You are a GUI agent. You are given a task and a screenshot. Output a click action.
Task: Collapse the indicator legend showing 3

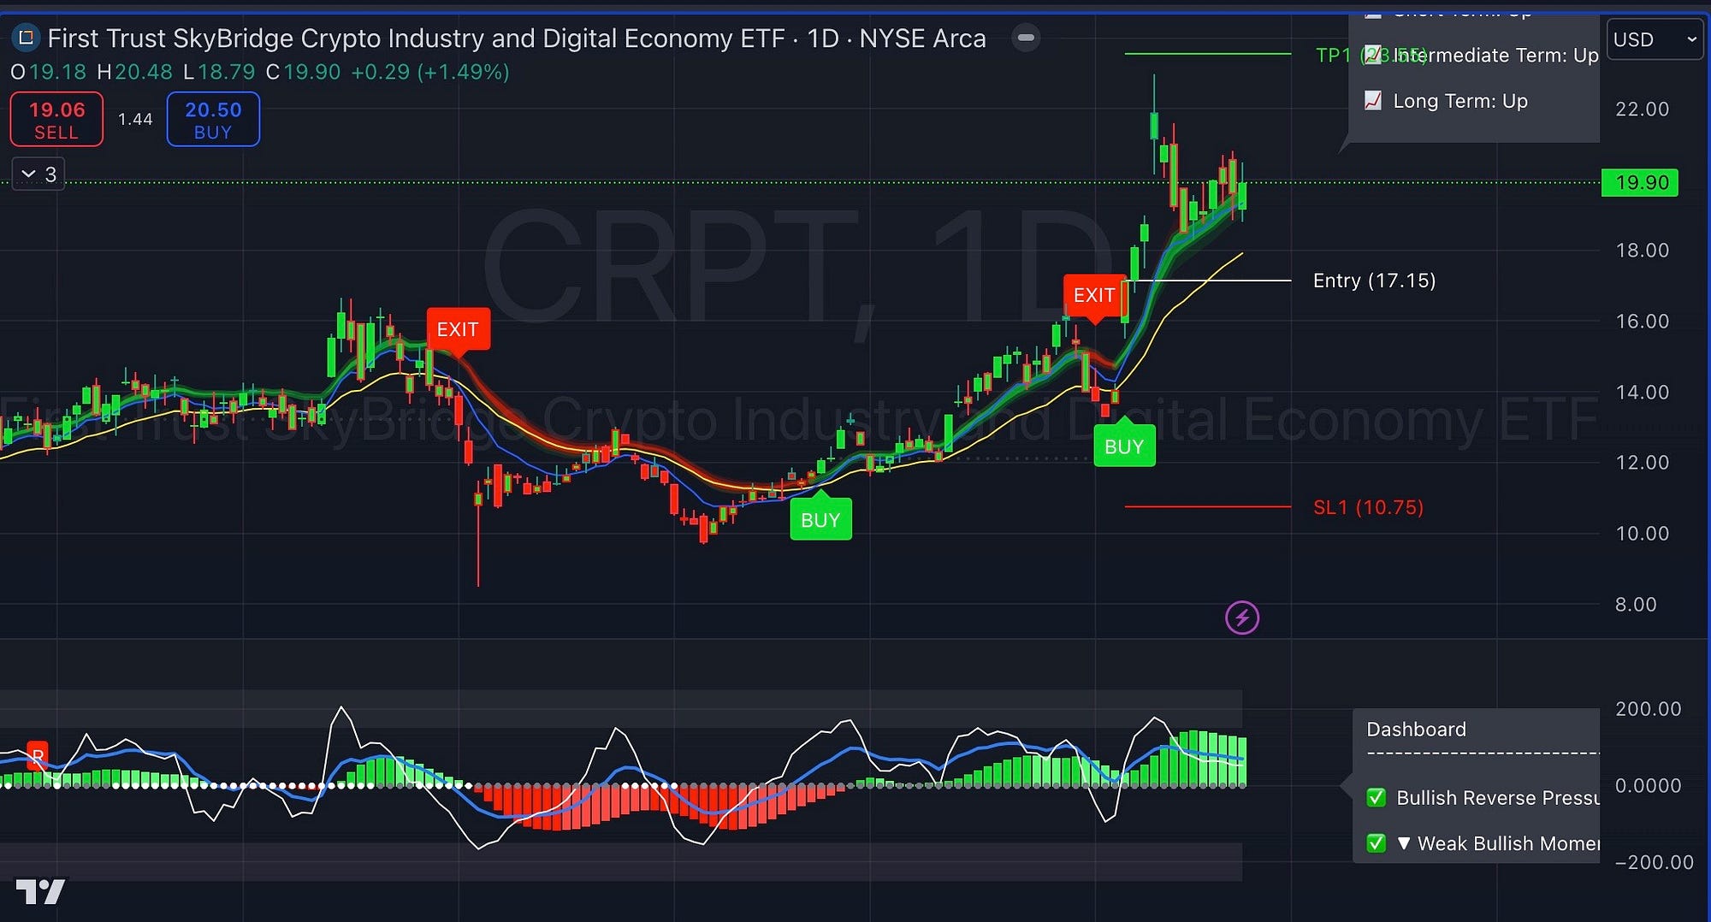[x=38, y=174]
